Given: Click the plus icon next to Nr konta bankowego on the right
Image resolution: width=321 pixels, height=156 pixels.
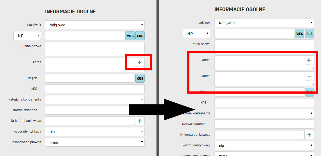Looking at the screenshot, I should pos(309,135).
